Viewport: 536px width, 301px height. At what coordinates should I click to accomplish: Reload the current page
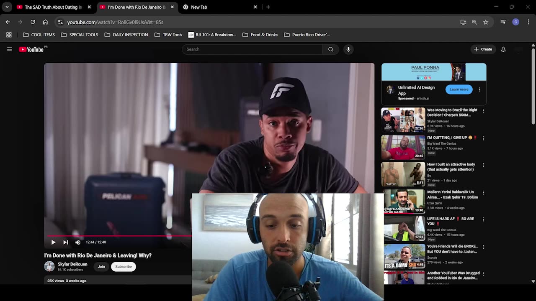pyautogui.click(x=33, y=22)
